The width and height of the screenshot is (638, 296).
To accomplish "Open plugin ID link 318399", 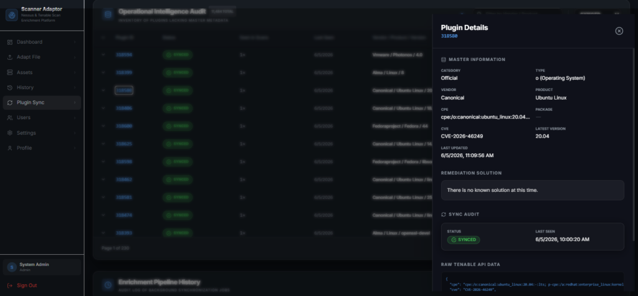I will click(x=124, y=72).
